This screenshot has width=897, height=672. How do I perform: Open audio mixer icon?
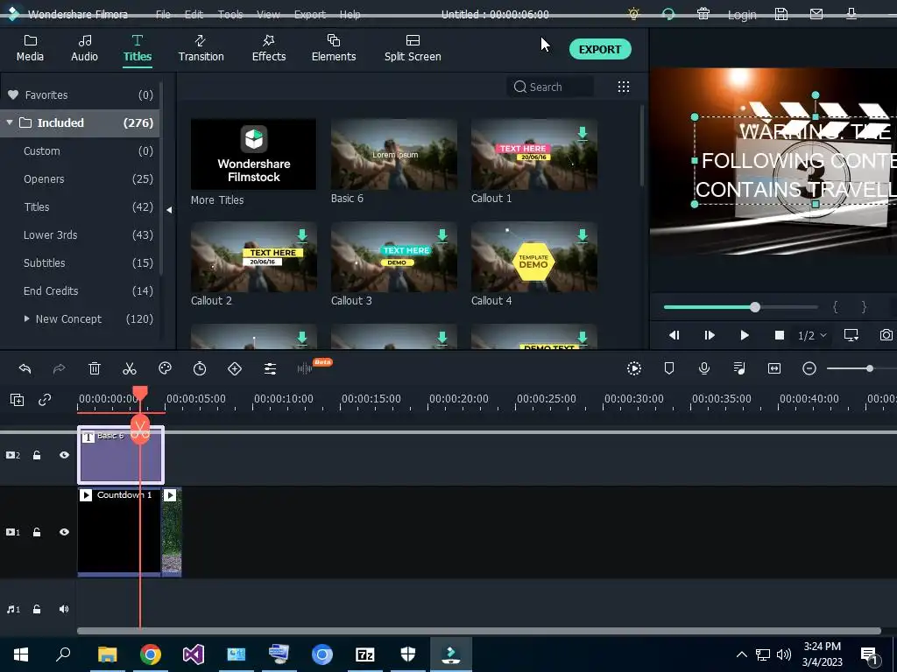pyautogui.click(x=739, y=368)
